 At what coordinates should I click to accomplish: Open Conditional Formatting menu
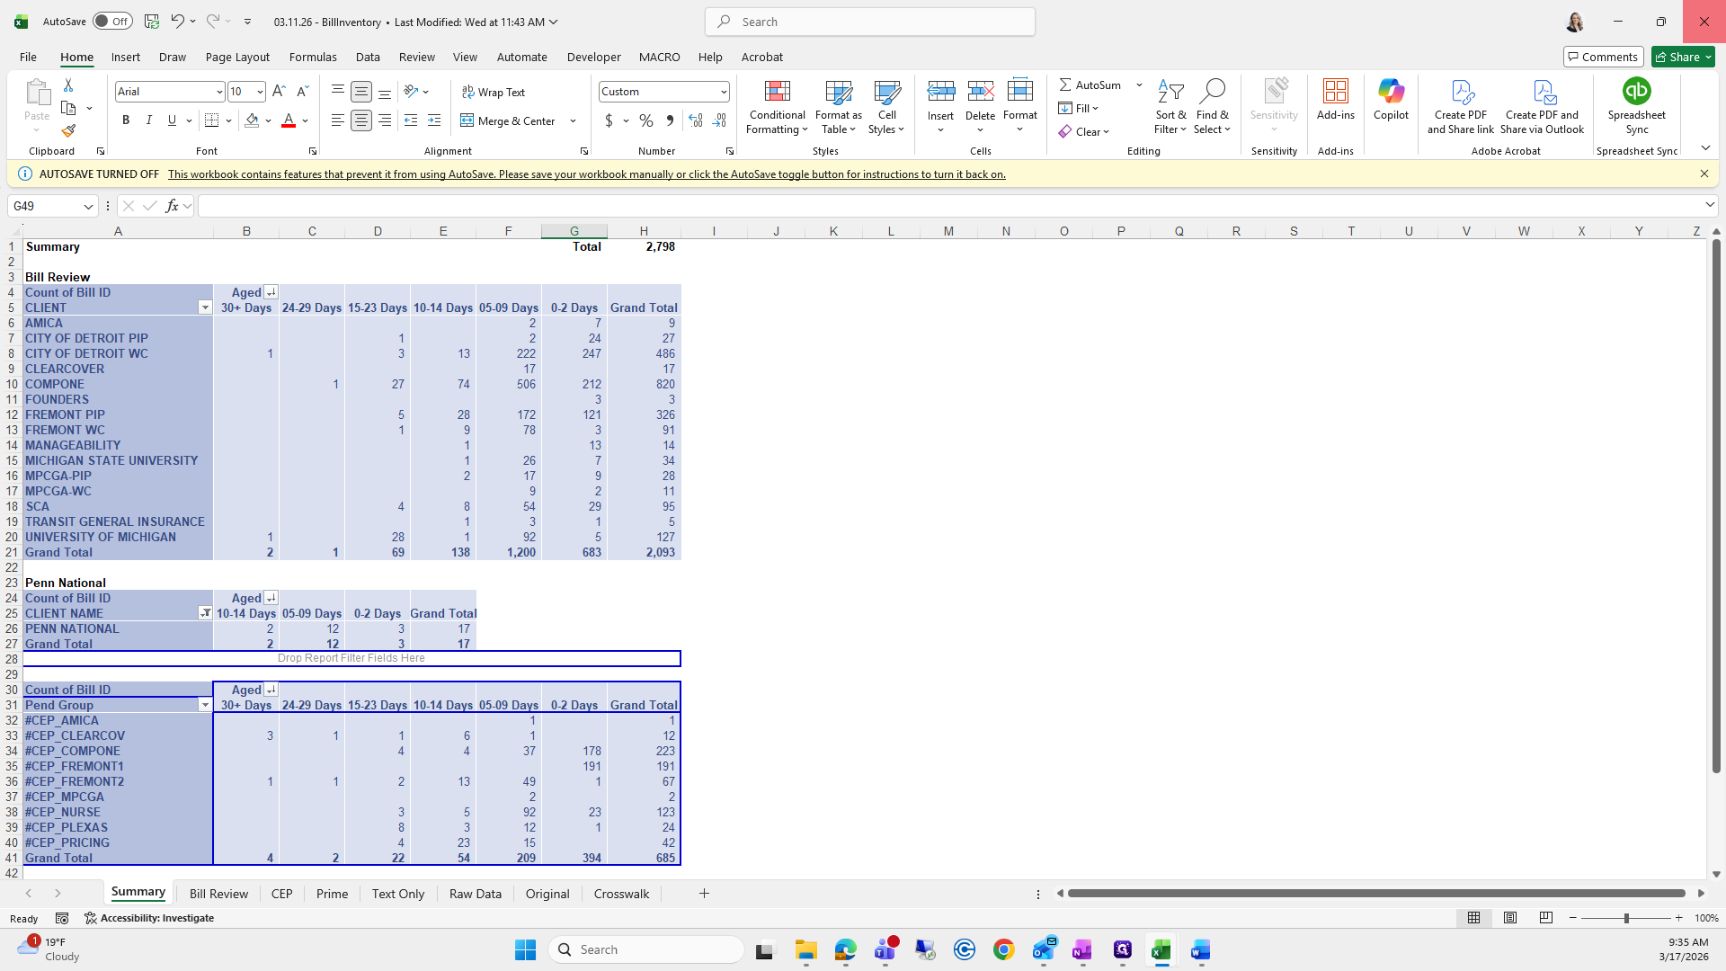[x=777, y=108]
